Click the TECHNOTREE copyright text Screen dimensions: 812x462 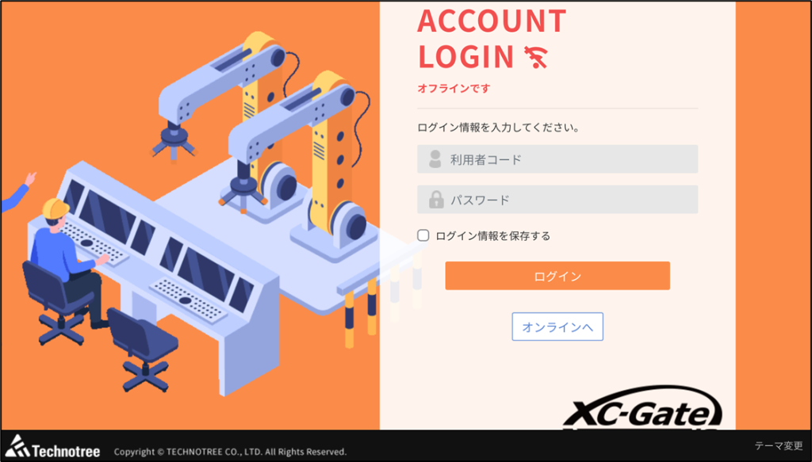(230, 452)
